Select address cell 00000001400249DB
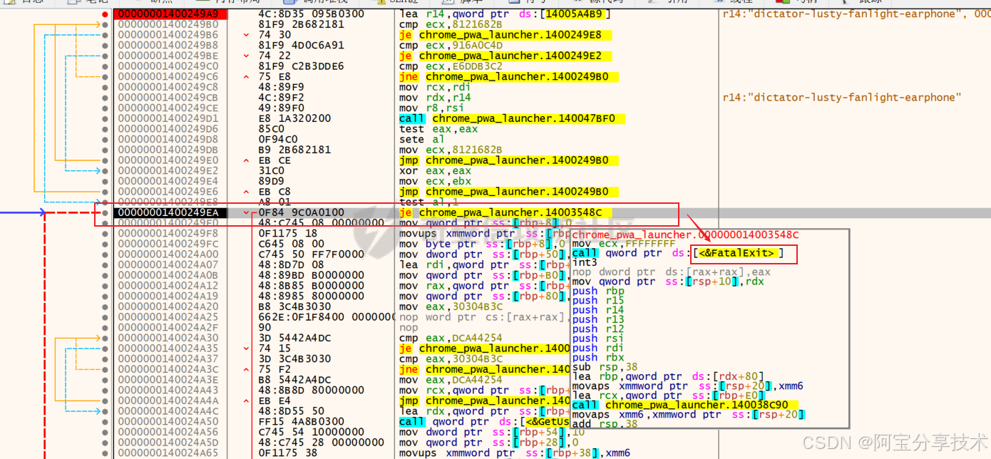This screenshot has height=459, width=991. (170, 150)
